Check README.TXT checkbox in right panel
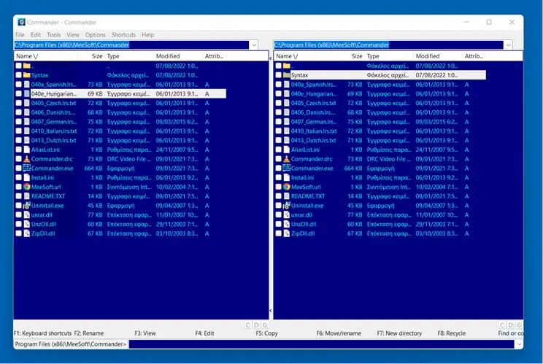 tap(278, 196)
